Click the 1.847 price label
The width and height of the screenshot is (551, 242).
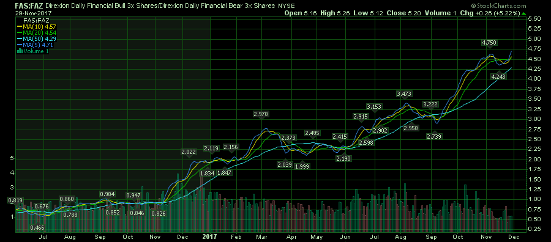(224, 172)
